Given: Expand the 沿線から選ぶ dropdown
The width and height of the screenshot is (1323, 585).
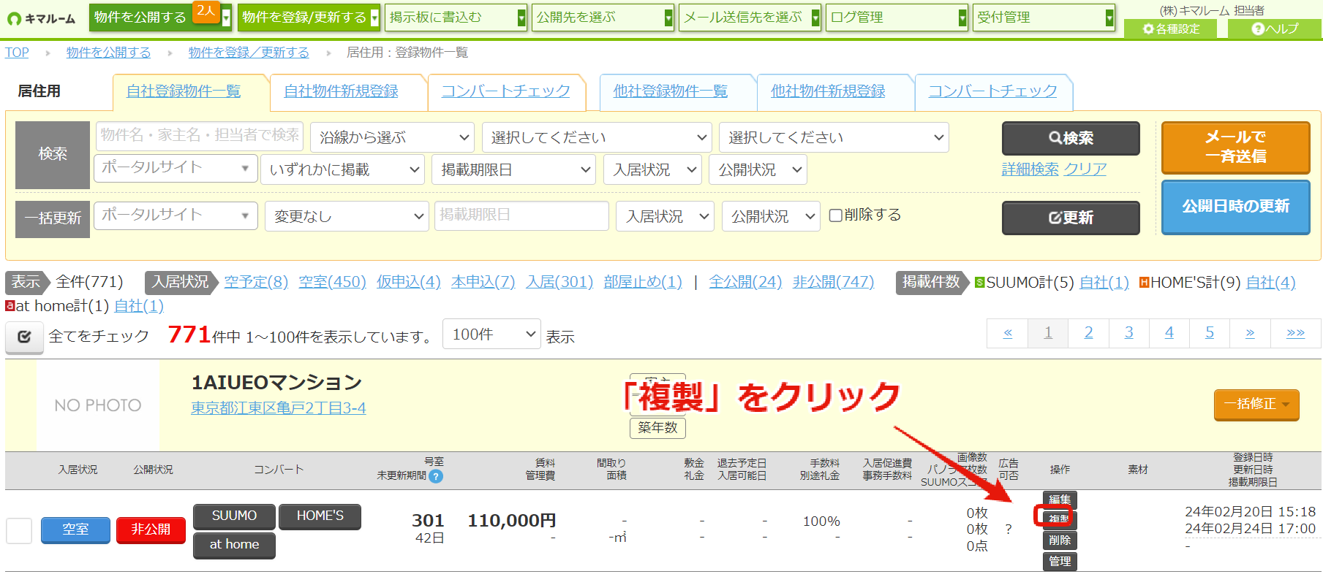Looking at the screenshot, I should (393, 137).
